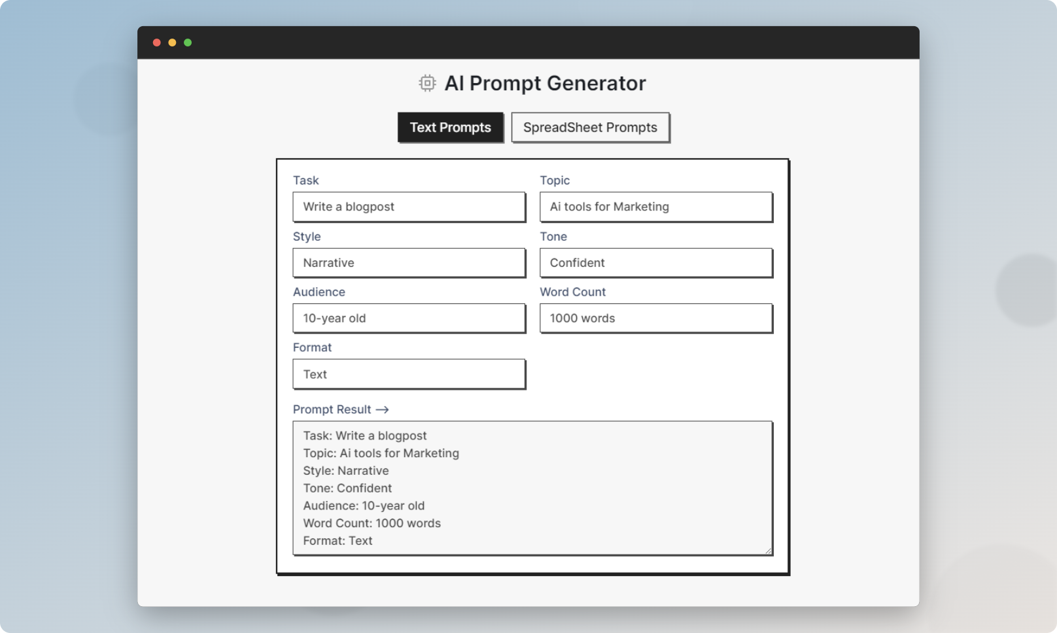Close the window with the red button

[x=157, y=43]
